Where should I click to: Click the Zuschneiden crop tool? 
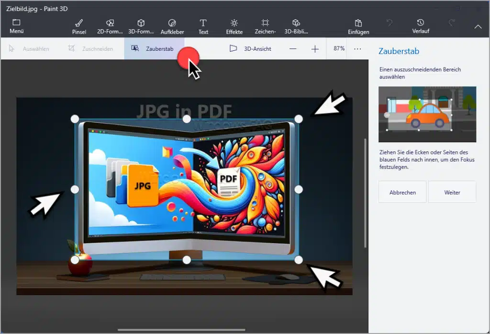click(90, 48)
